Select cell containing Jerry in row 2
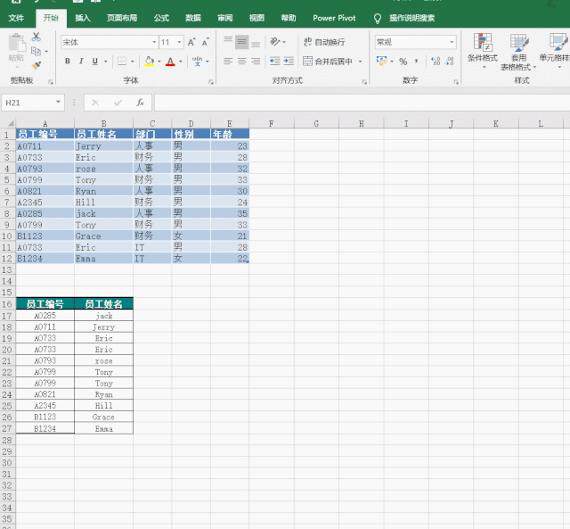 [103, 146]
